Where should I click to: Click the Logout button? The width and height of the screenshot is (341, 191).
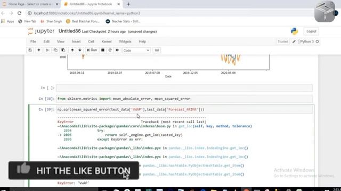pos(311,31)
